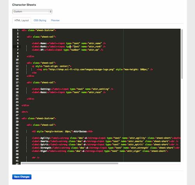
Task: Click the editor vertical scrollbar thumb
Action: (182, 54)
